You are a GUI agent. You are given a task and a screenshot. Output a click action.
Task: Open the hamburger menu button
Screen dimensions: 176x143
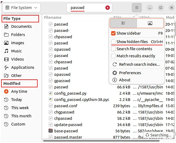[136, 8]
